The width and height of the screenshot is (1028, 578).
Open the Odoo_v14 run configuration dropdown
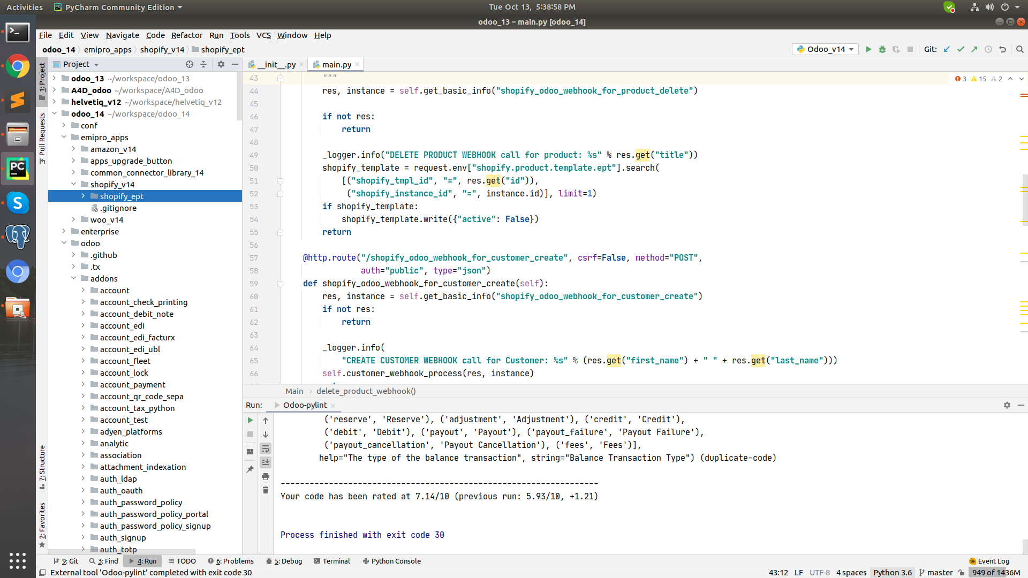tap(825, 49)
